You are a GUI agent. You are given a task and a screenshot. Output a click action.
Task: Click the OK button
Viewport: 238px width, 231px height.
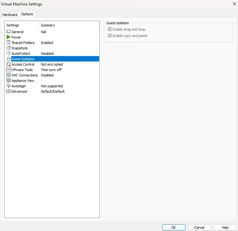click(x=174, y=227)
